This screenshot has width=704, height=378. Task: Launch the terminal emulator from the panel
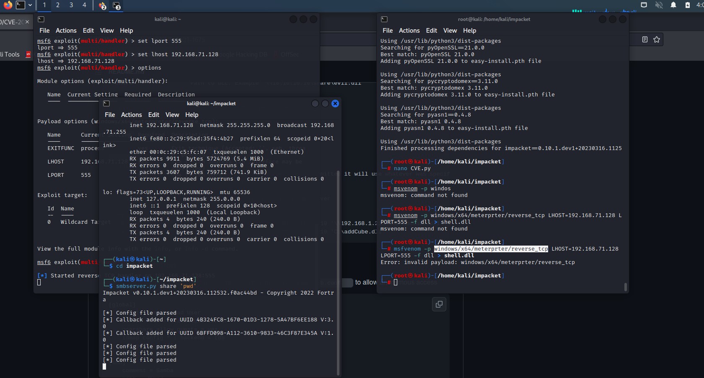tap(21, 5)
